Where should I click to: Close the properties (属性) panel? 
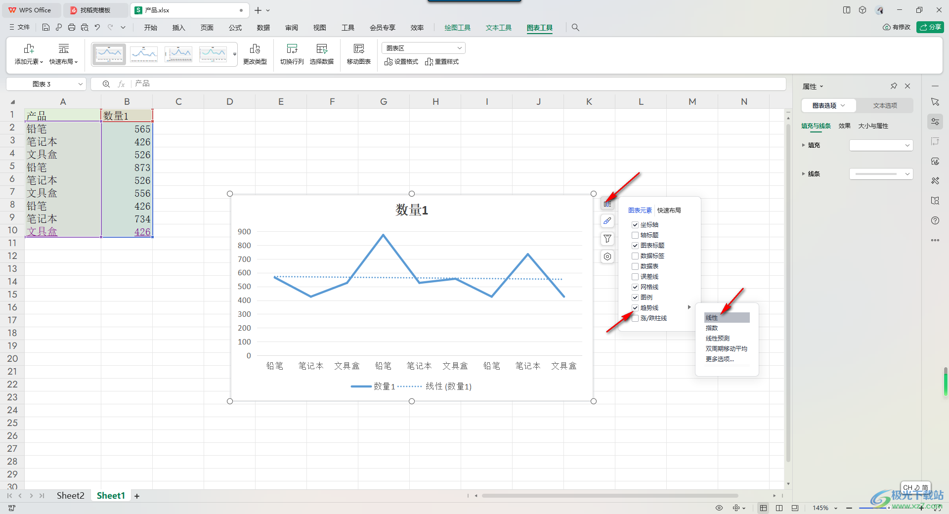click(x=907, y=86)
